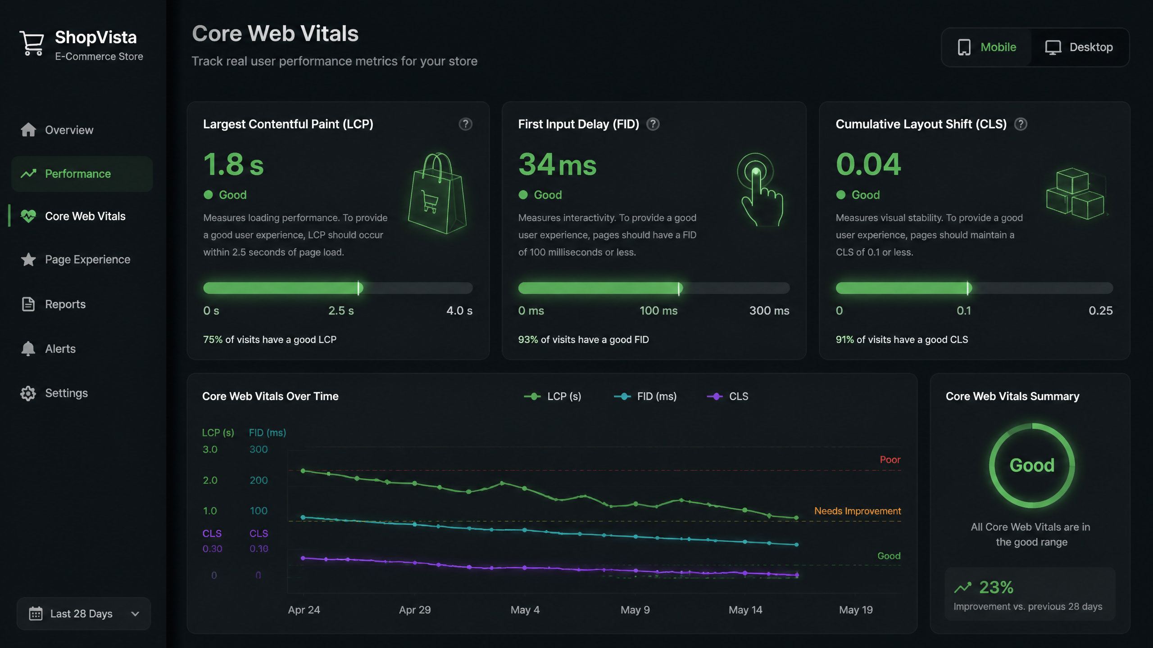Click the CLS progress bar marker

point(968,288)
